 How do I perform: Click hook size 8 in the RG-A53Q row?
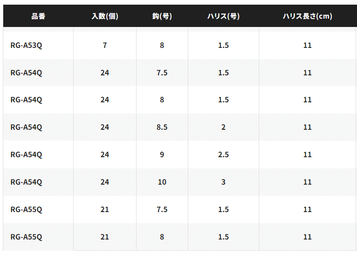(x=162, y=45)
